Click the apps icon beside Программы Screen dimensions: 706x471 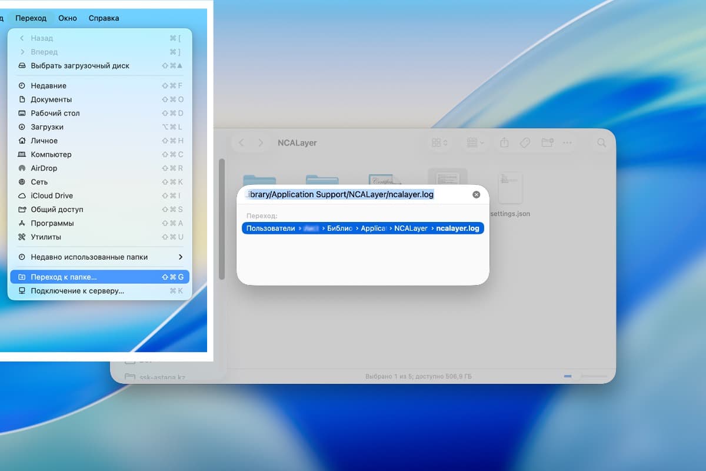point(22,223)
